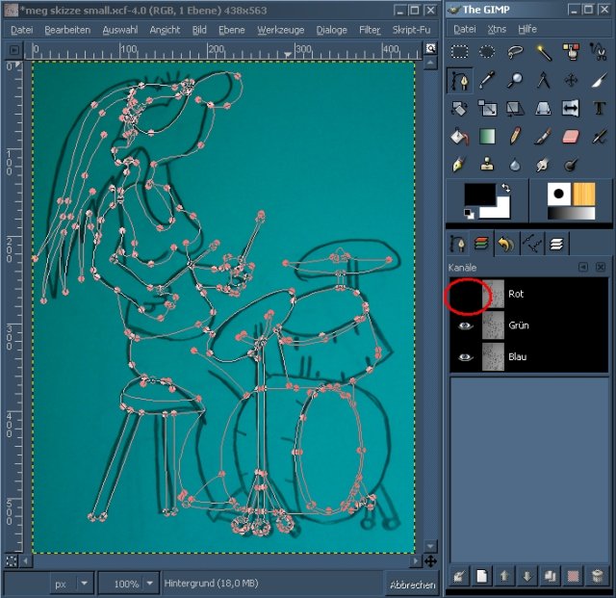The image size is (616, 598).
Task: Switch to the Channels tab in dock
Action: click(x=481, y=244)
